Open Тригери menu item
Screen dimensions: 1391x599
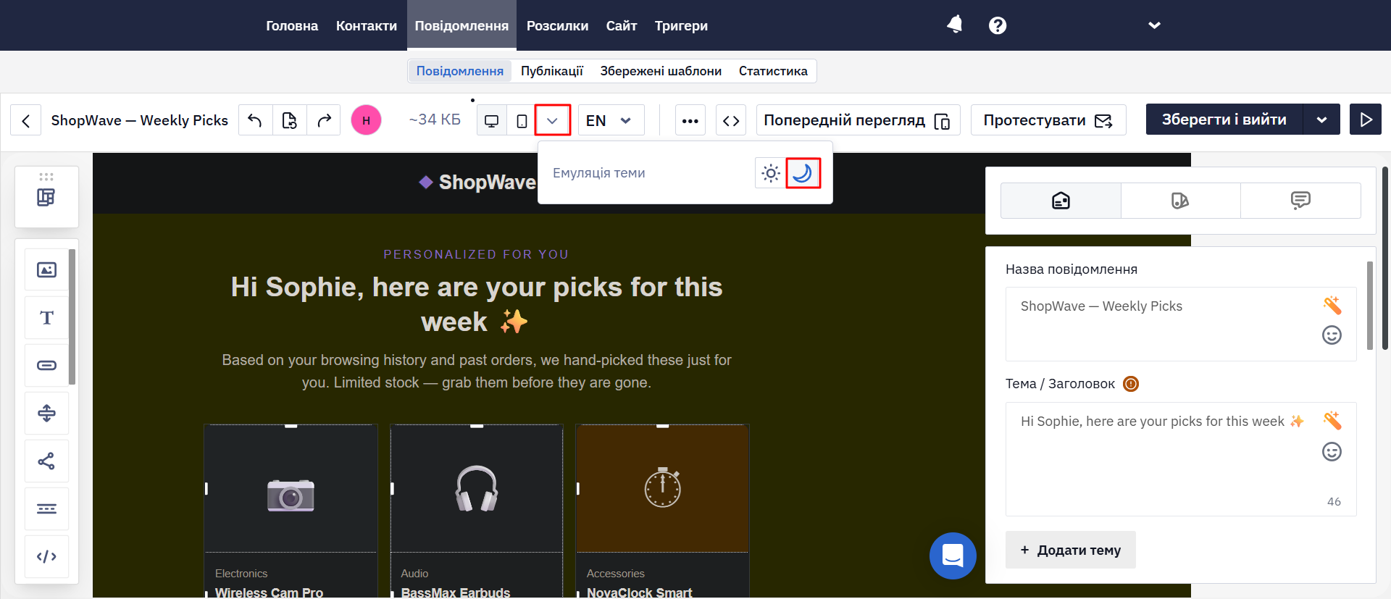point(681,25)
